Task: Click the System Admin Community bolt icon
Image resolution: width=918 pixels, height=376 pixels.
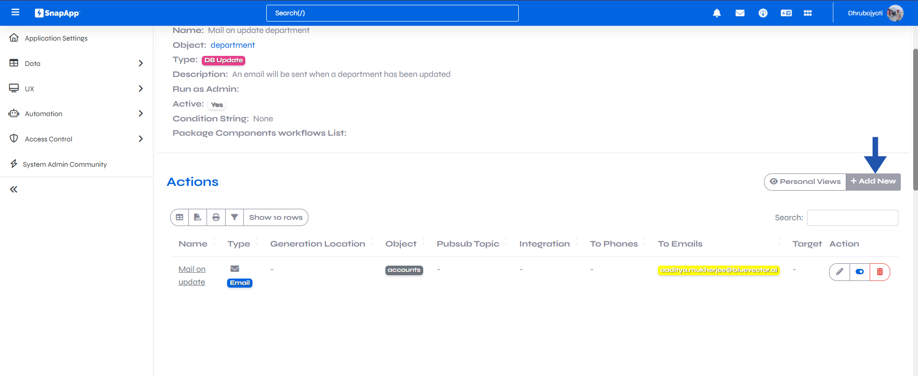Action: click(14, 164)
